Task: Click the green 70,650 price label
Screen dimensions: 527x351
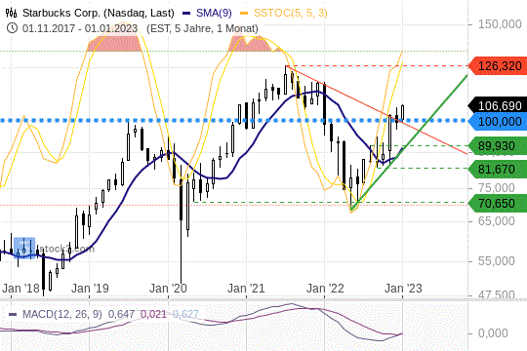Action: click(x=498, y=203)
